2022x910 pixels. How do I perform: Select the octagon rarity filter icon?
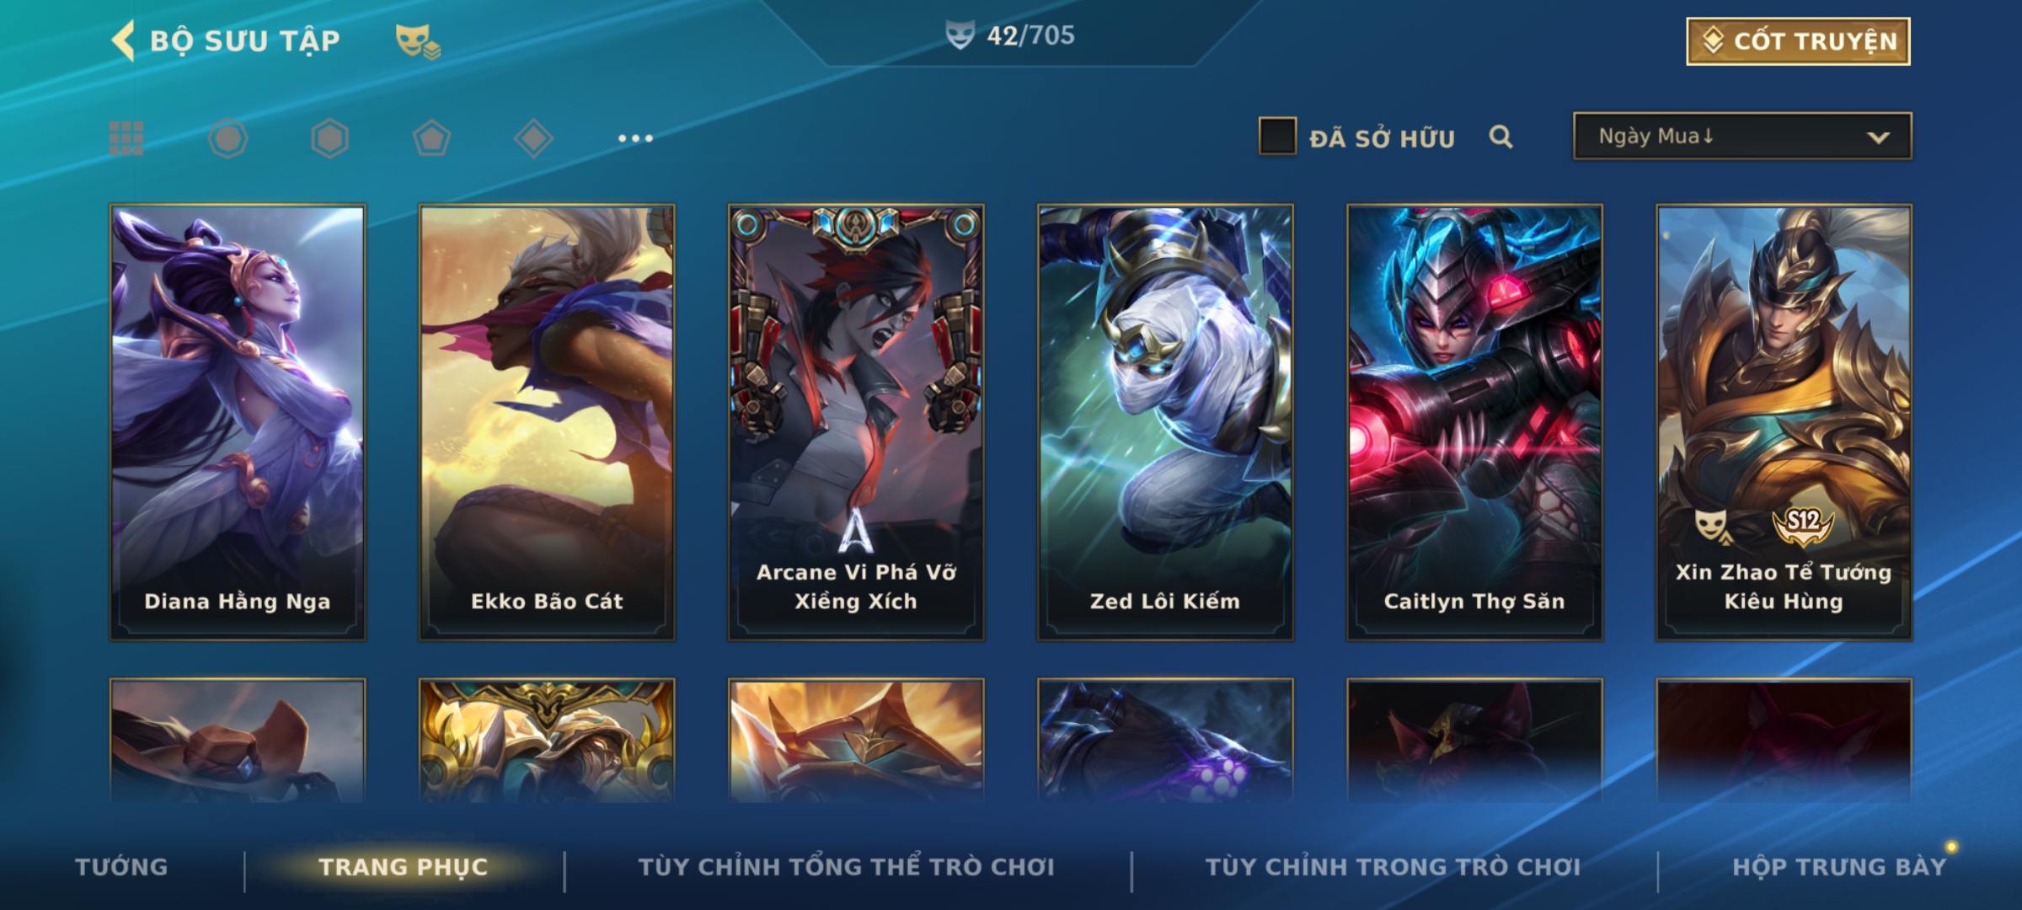click(227, 138)
